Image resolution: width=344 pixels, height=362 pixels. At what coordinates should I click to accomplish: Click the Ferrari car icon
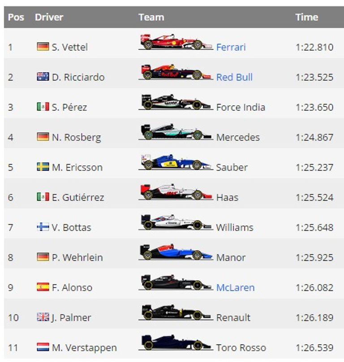pyautogui.click(x=175, y=42)
